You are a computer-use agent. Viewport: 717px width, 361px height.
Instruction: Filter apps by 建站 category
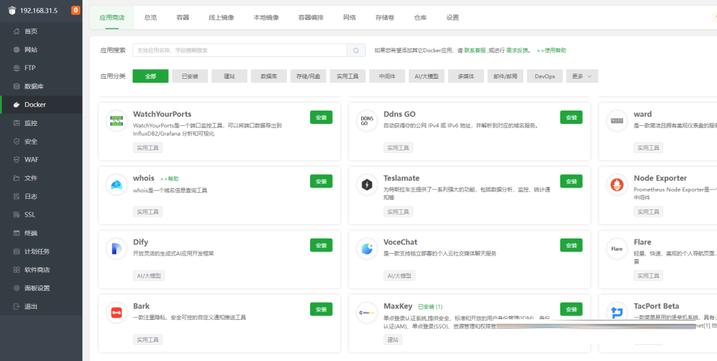(x=229, y=76)
